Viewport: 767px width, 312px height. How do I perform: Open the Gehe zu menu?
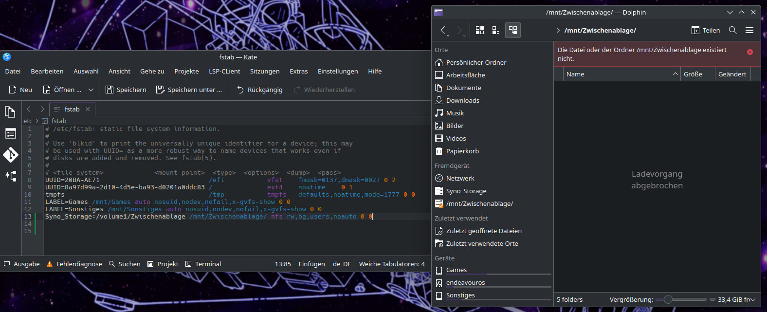(x=152, y=71)
